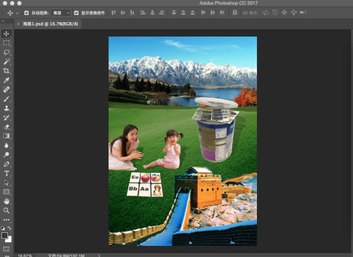
Task: Open Move tool preset picker arrow
Action: point(18,13)
